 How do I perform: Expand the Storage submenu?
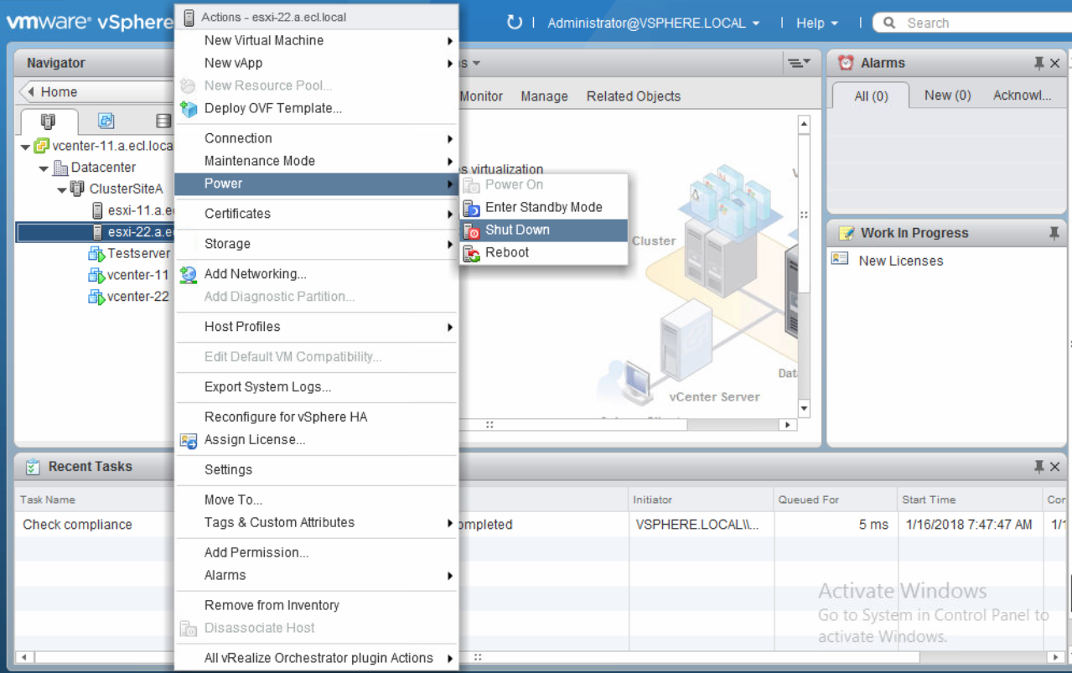pos(450,244)
